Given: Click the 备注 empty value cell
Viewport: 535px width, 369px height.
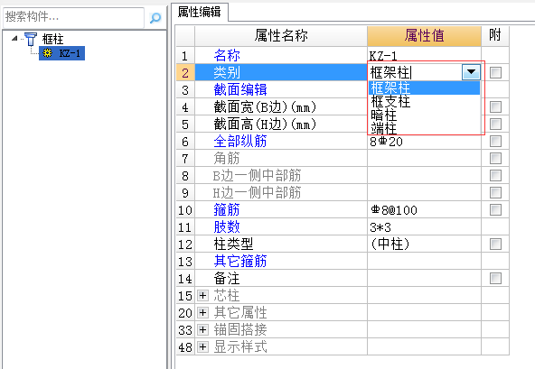Looking at the screenshot, I should tap(424, 279).
